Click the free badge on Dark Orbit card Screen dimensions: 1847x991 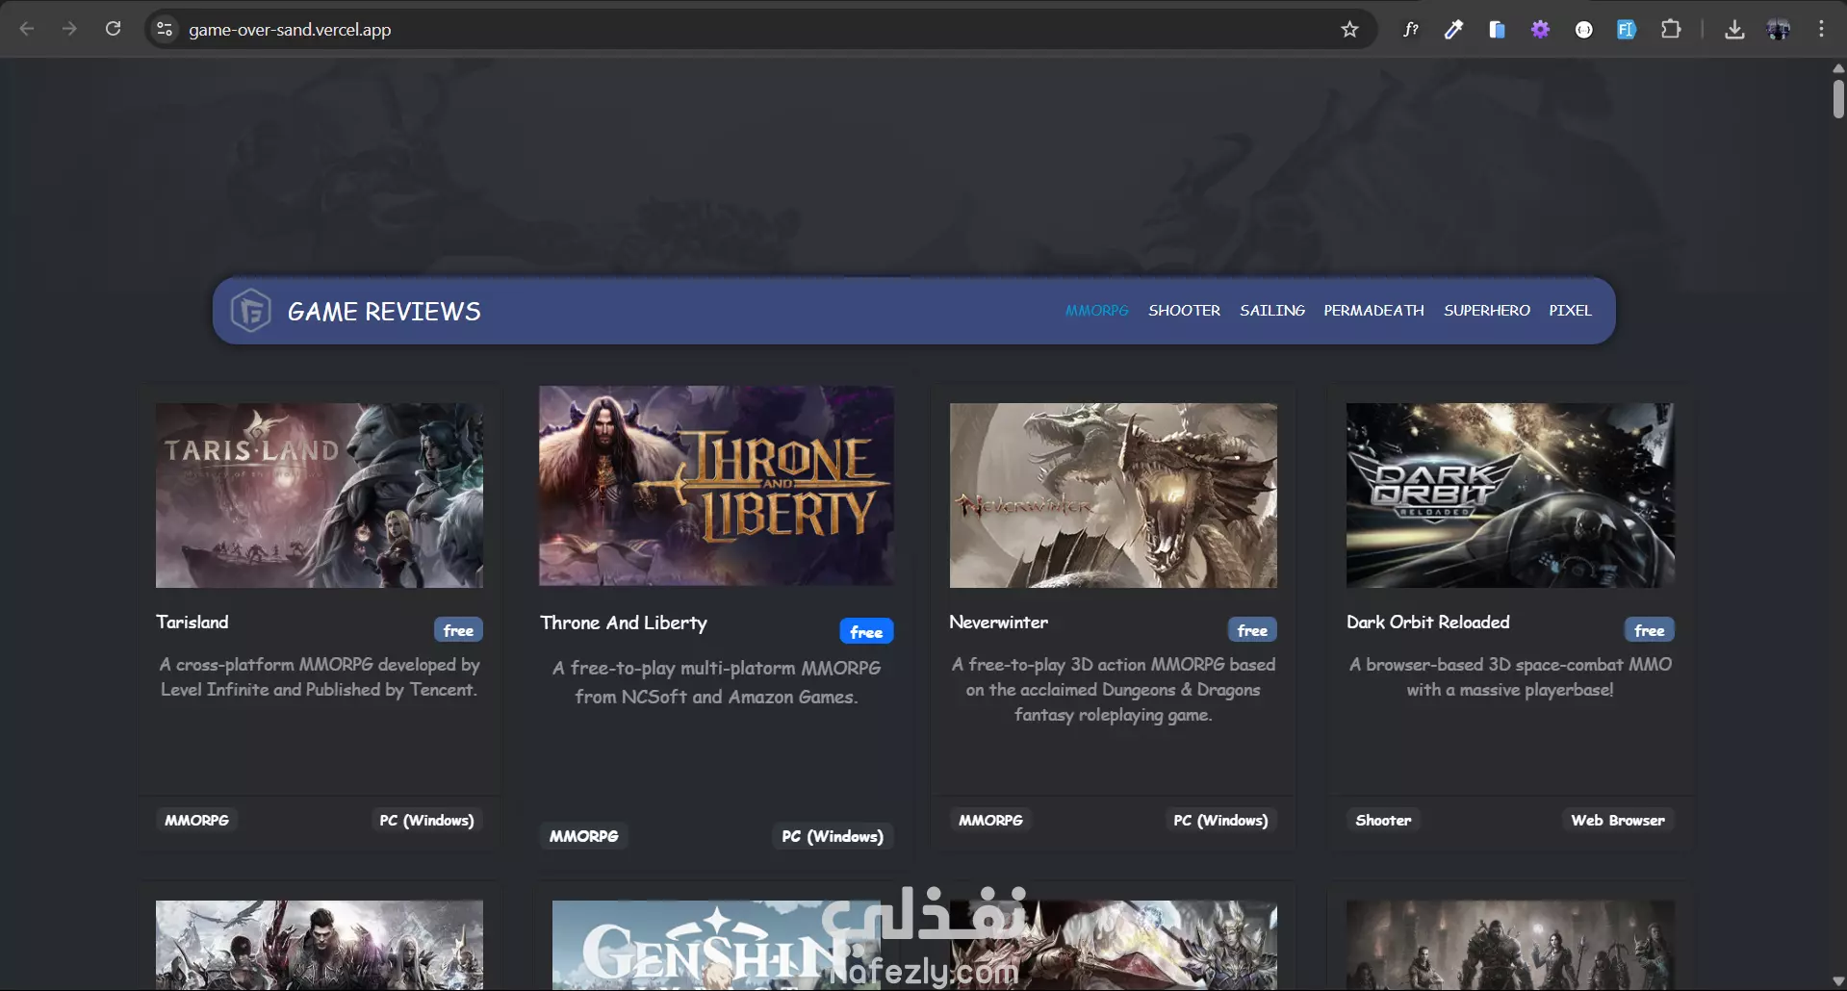click(x=1649, y=630)
